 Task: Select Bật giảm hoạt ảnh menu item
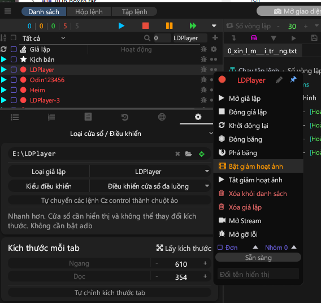tap(258, 166)
